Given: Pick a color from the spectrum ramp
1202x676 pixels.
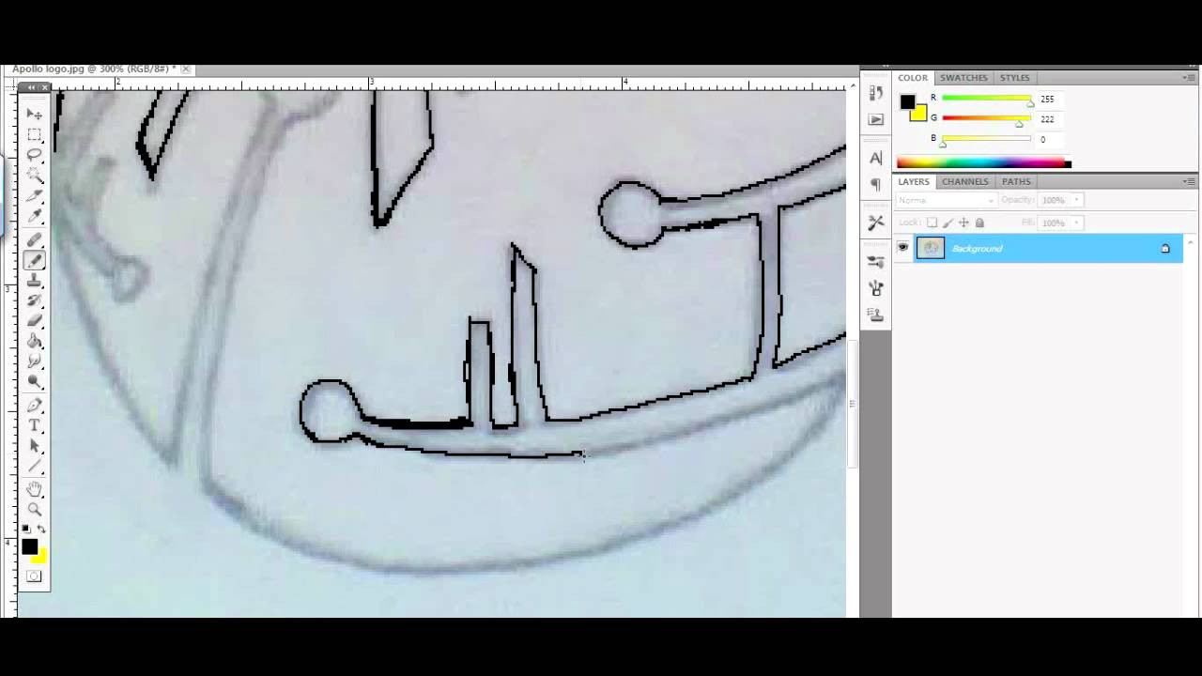Looking at the screenshot, I should click(983, 163).
